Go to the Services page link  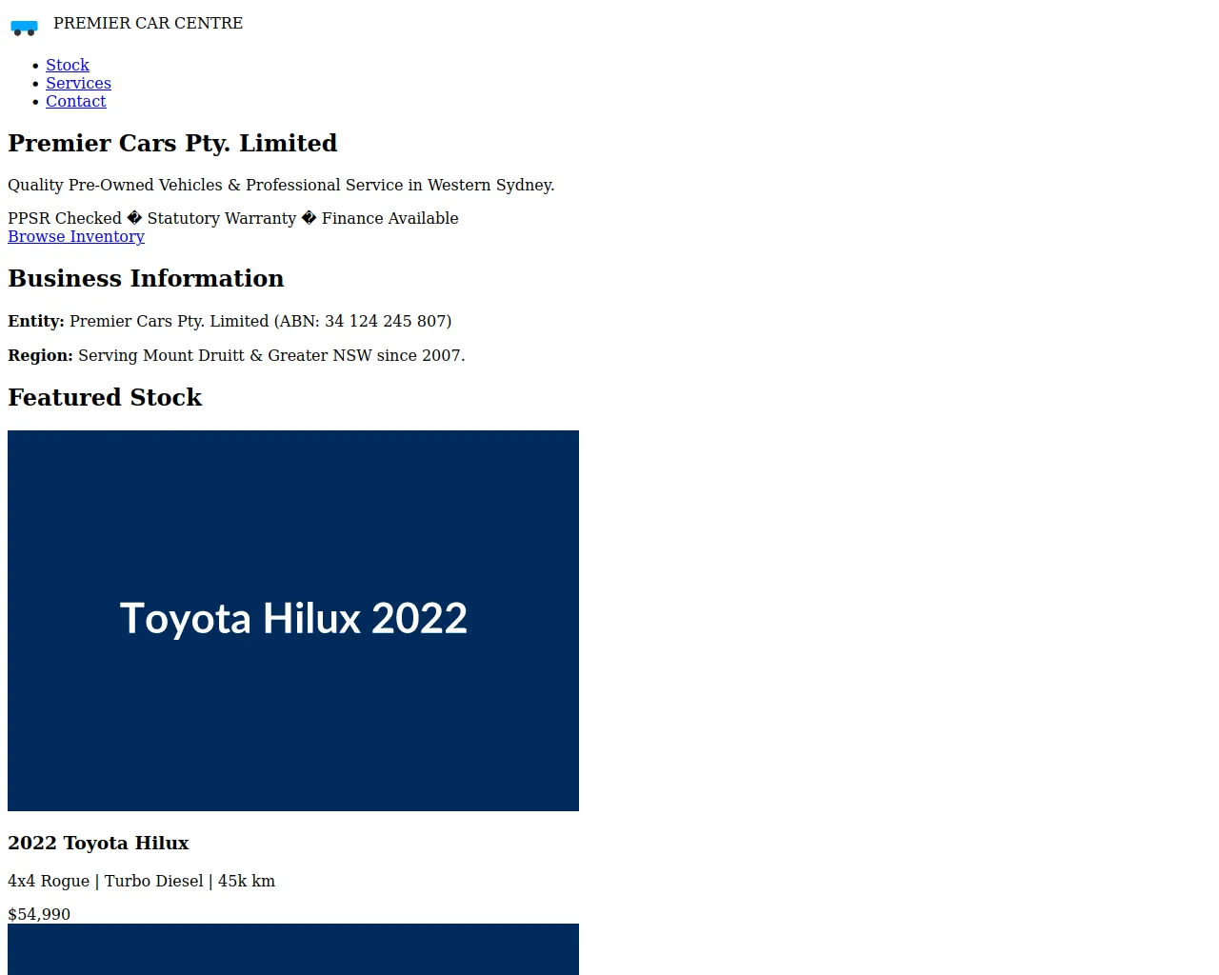(x=78, y=83)
